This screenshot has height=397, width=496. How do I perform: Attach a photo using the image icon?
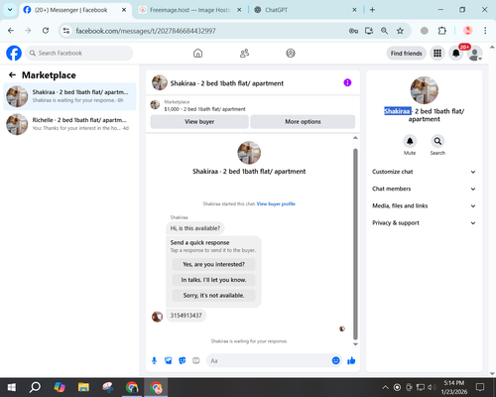(x=168, y=360)
